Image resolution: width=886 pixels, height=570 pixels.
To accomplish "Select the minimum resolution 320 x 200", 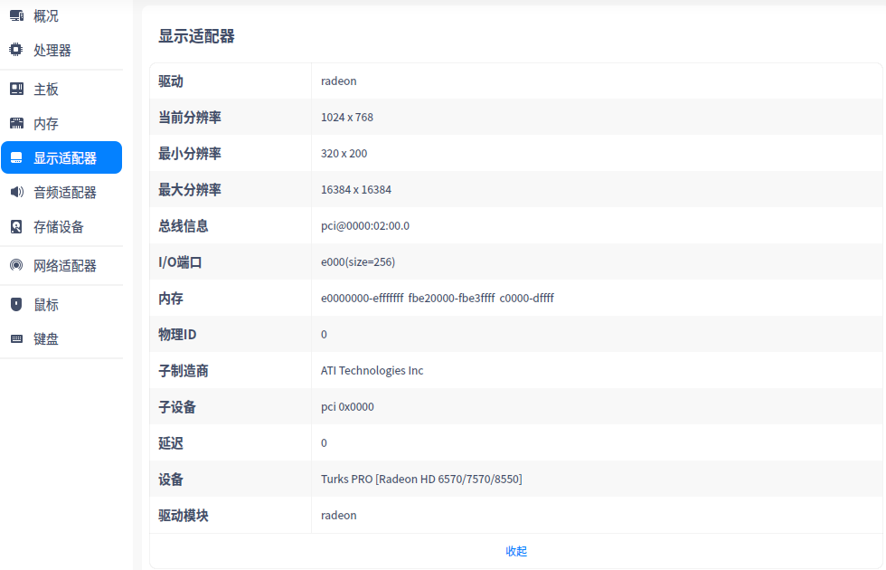I will tap(344, 153).
